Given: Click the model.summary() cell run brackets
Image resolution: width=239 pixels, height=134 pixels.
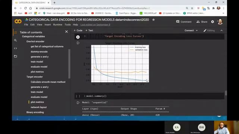Looking at the screenshot, I should [x=78, y=96].
